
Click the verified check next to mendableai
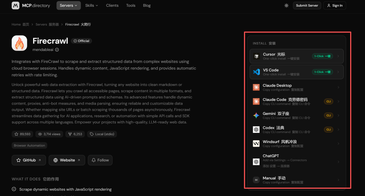pos(57,50)
